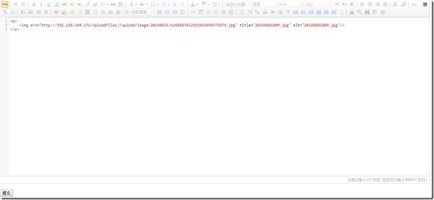Click the attachment paperclip icon
This screenshot has height=200, width=434.
click(x=103, y=12)
